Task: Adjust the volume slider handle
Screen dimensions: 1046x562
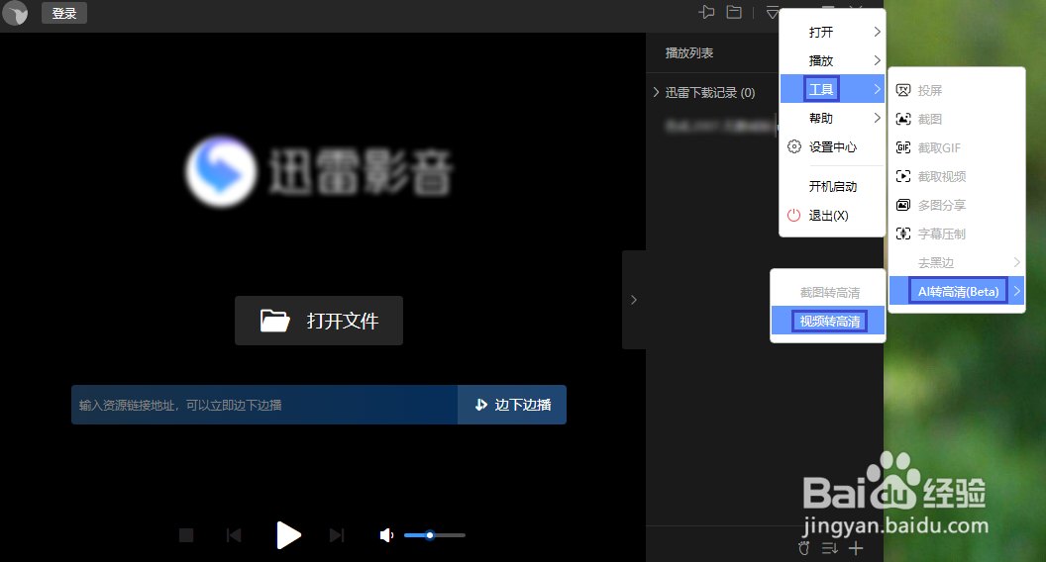Action: point(430,535)
